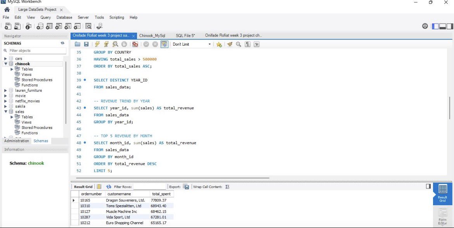The image size is (454, 228).
Task: Toggle right sidebar visibility button
Action: (x=450, y=26)
